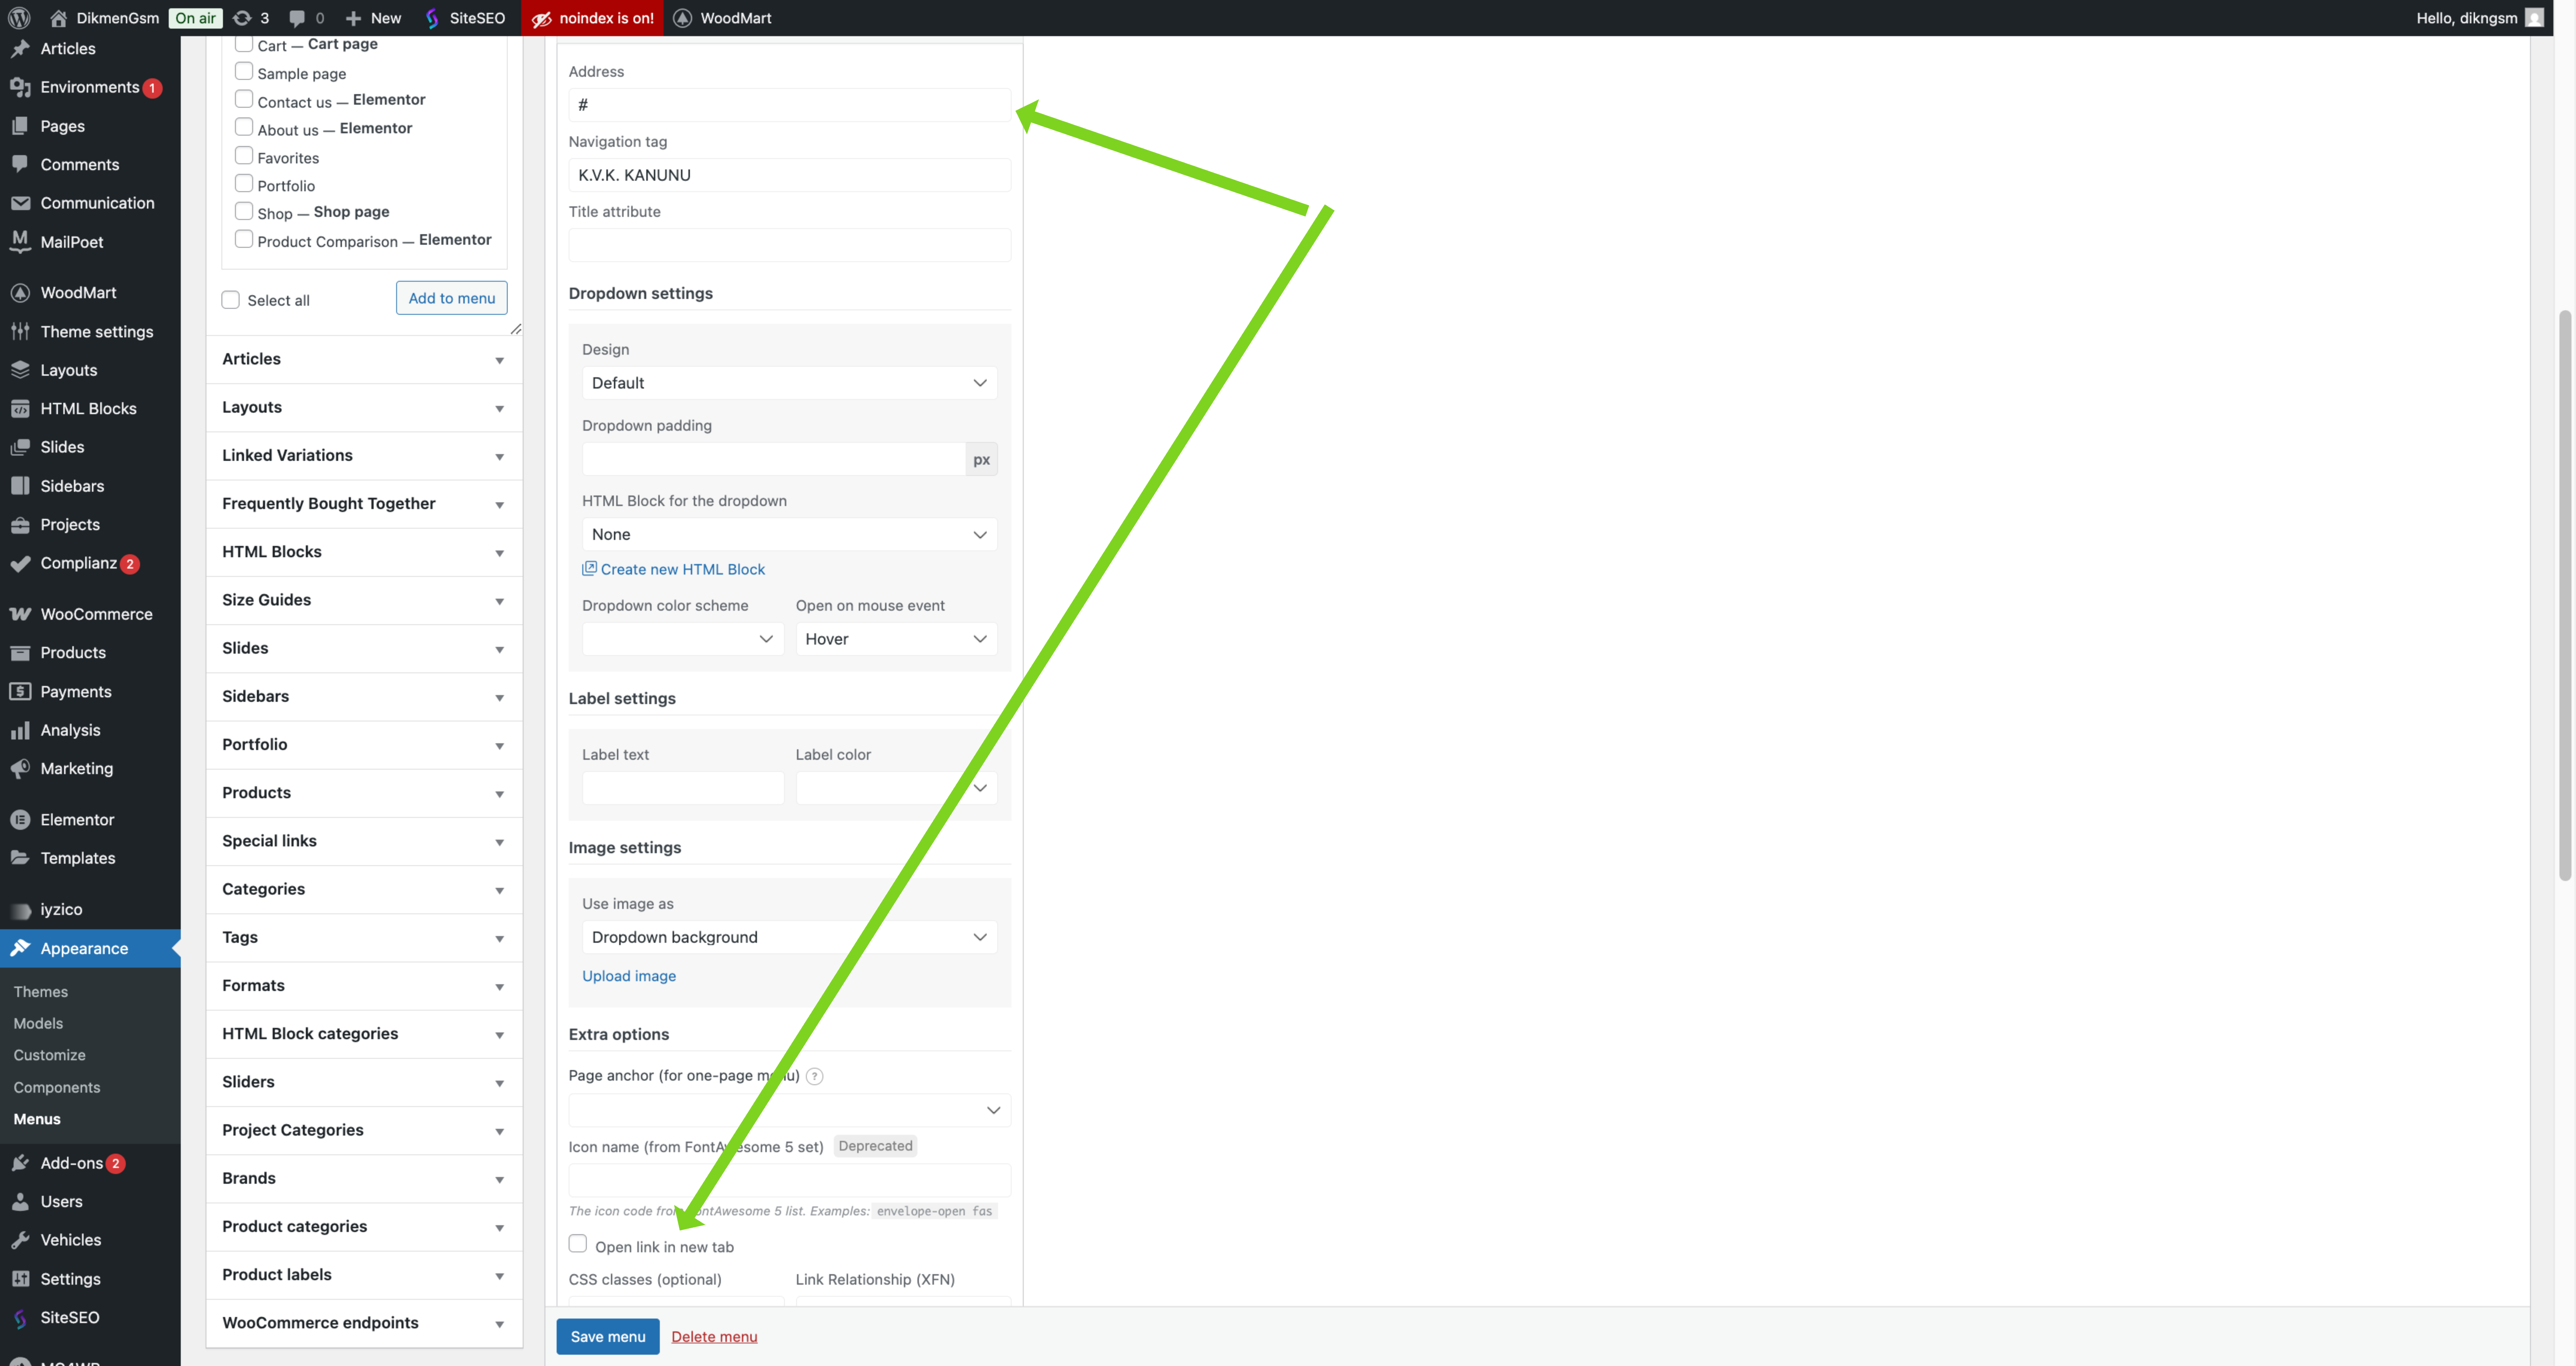This screenshot has height=1366, width=2576.
Task: Open the Label color selector
Action: pos(896,788)
